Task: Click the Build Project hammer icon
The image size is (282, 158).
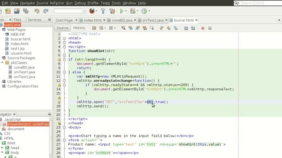Action: click(103, 11)
